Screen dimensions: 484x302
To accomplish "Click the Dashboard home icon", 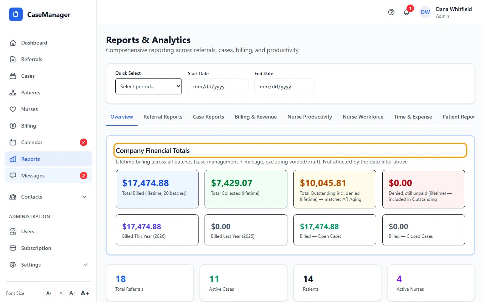I will [13, 43].
